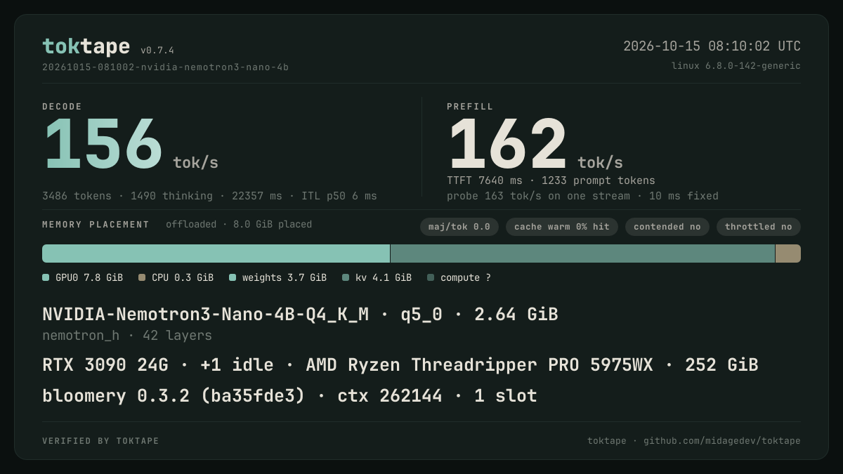Screen dimensions: 843x474
Task: Click the toktape logo title
Action: [86, 46]
